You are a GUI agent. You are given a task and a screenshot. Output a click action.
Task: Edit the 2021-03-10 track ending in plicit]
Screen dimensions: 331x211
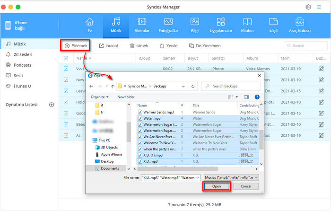tap(321, 102)
